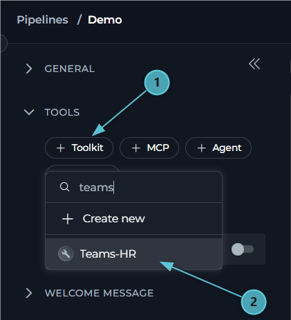Image resolution: width=291 pixels, height=320 pixels.
Task: Add a new Agent
Action: (x=218, y=148)
